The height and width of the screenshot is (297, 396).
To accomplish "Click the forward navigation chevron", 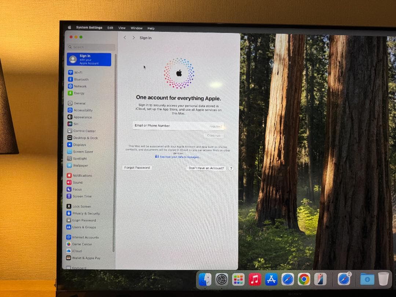I will click(x=133, y=38).
